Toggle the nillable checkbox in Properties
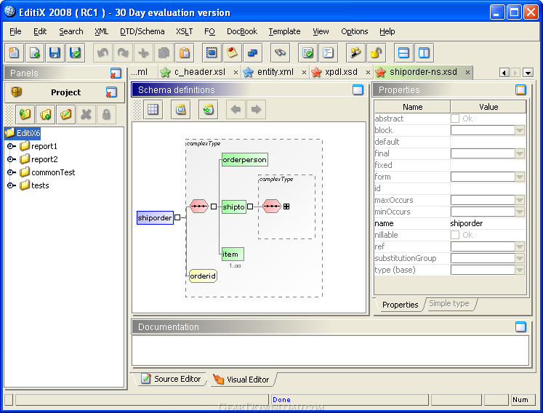This screenshot has width=543, height=413. (455, 235)
